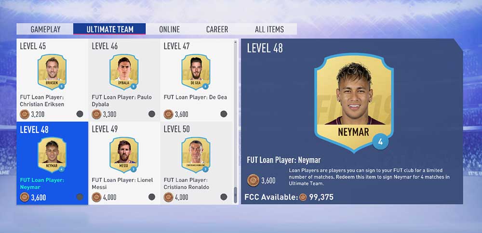Toggle the Level 45 Eriksen redeem indicator
Viewport: 482px width, 233px height.
click(x=80, y=114)
